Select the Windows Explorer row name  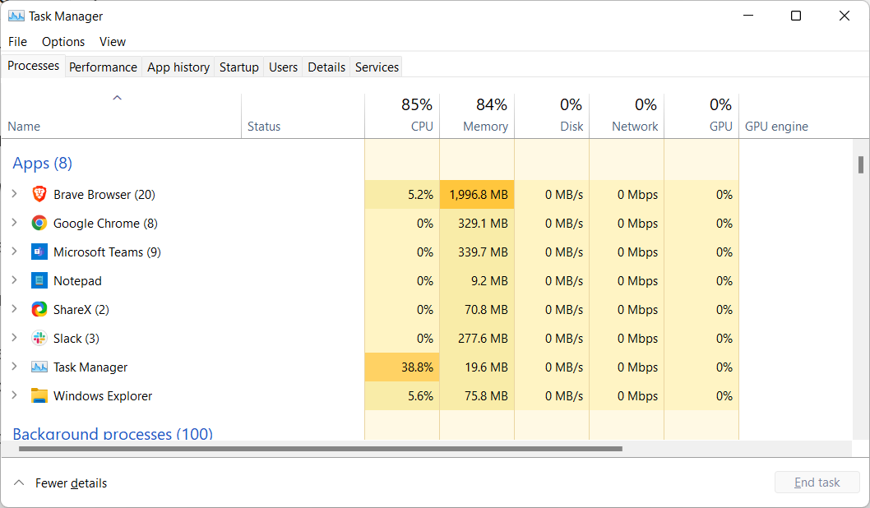103,396
